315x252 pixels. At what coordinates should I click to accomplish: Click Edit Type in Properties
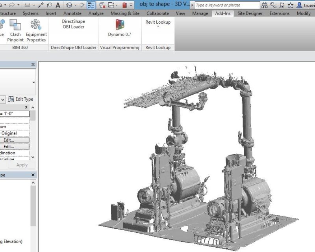22,99
